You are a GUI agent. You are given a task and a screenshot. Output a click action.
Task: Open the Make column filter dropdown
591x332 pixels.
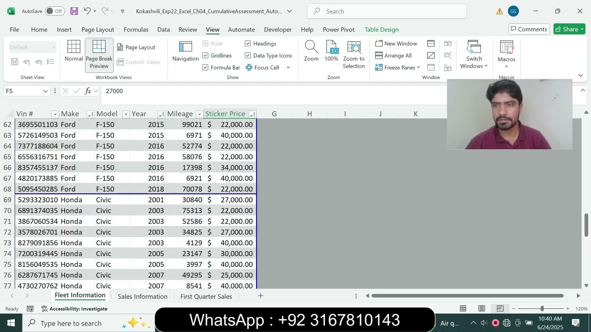click(x=90, y=114)
